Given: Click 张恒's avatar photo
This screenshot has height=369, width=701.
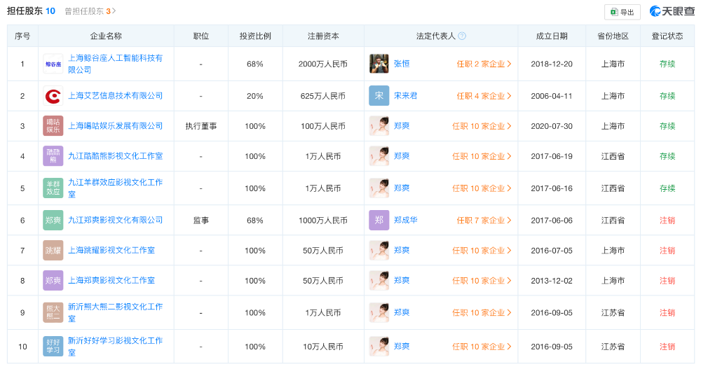Looking at the screenshot, I should (379, 64).
